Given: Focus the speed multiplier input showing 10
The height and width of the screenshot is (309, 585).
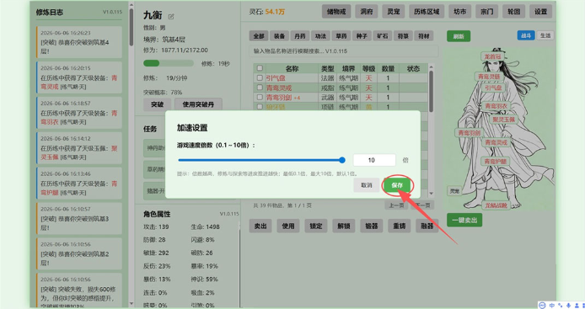Looking at the screenshot, I should click(374, 160).
